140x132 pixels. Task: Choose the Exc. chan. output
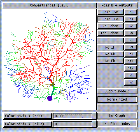110,26
